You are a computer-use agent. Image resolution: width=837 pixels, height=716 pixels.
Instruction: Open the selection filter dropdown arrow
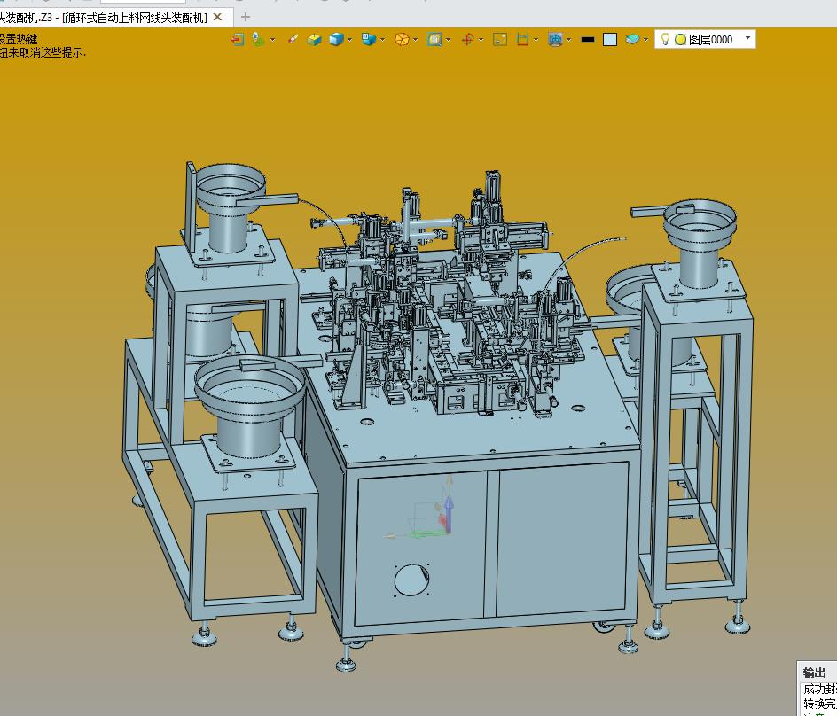273,40
